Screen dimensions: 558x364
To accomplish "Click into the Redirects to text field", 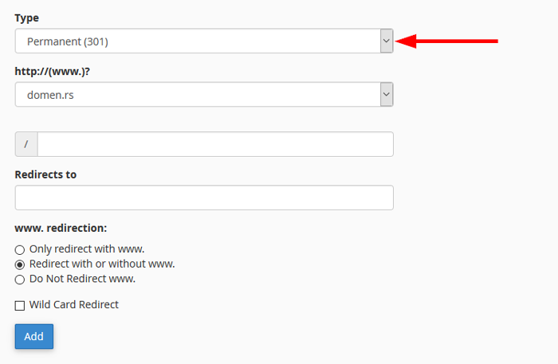I will point(204,198).
